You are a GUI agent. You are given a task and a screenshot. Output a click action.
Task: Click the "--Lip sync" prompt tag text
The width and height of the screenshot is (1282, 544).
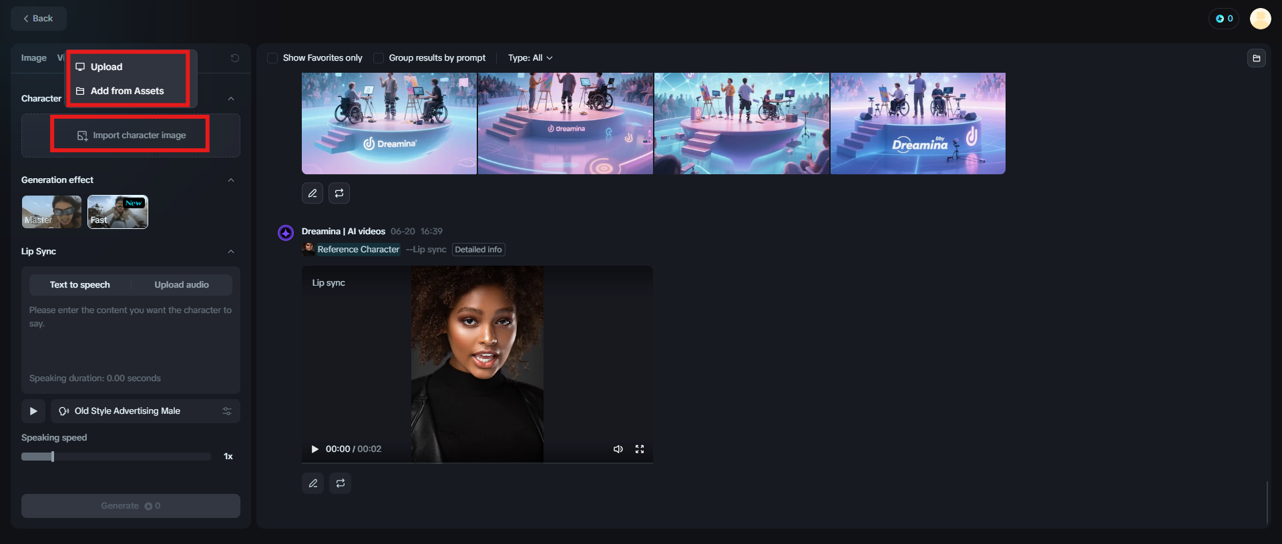click(x=426, y=250)
